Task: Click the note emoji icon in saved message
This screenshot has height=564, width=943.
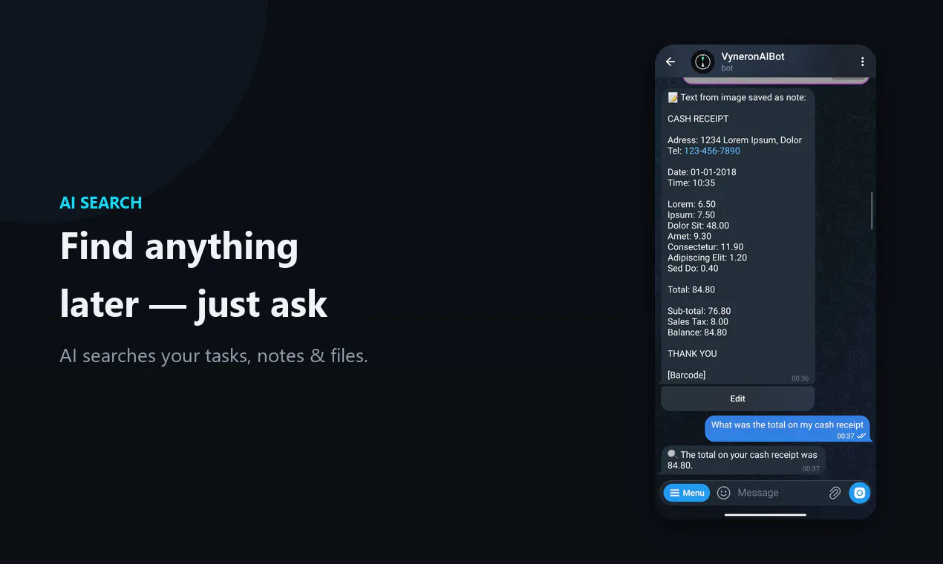Action: coord(673,97)
